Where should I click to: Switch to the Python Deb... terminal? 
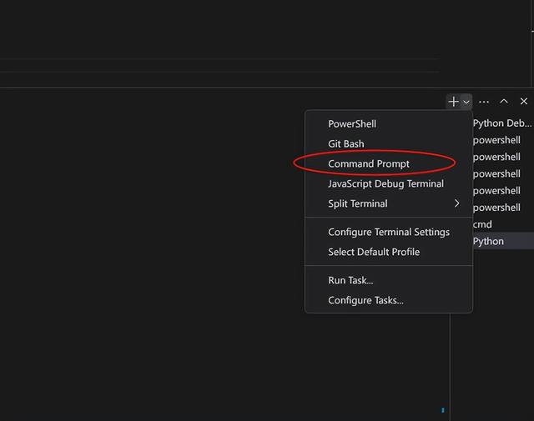pos(501,123)
